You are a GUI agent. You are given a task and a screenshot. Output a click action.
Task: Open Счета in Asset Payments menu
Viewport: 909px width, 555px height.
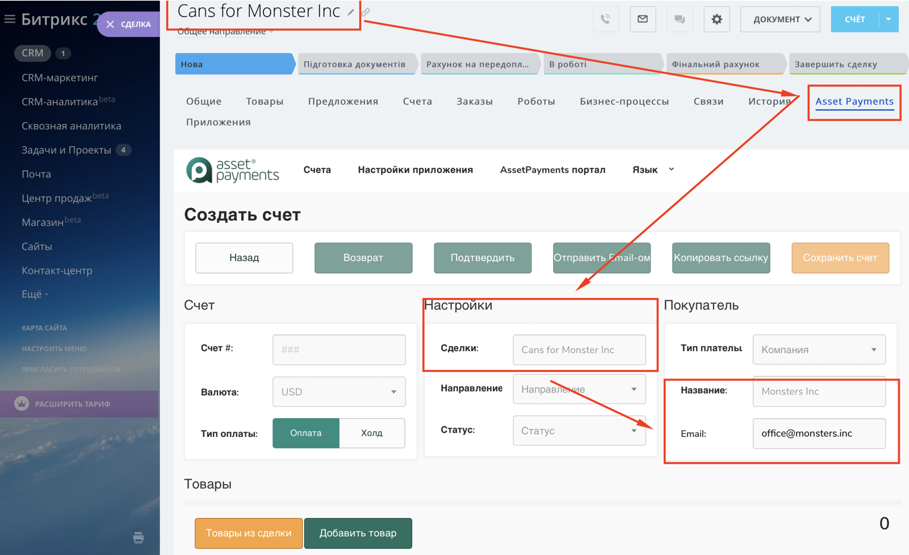[317, 170]
